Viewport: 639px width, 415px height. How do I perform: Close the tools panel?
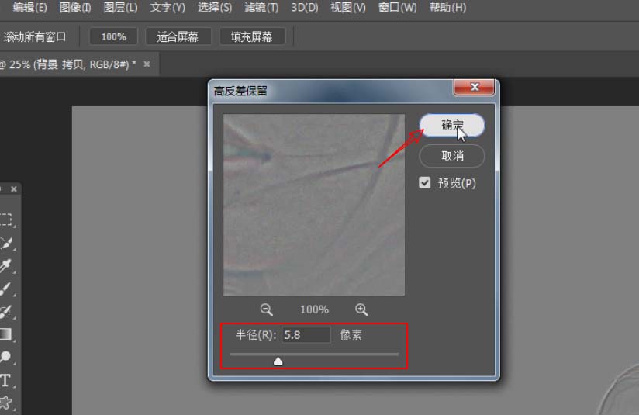pos(14,189)
